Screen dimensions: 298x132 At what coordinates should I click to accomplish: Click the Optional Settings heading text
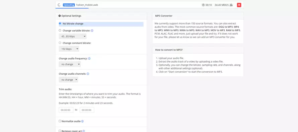pyautogui.click(x=71, y=16)
